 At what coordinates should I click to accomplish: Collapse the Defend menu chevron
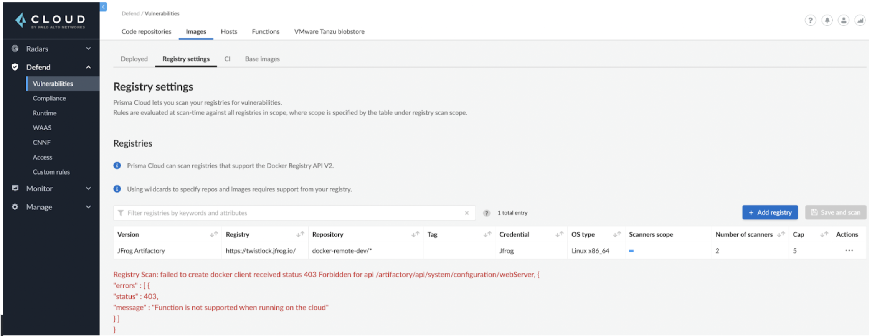pos(88,67)
